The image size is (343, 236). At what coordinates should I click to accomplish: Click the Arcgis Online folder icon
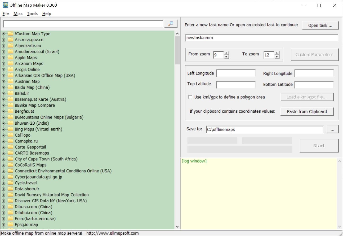(11, 69)
